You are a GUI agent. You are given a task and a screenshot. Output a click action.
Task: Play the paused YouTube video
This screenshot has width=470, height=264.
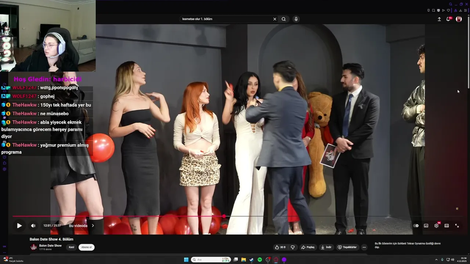coord(19,225)
